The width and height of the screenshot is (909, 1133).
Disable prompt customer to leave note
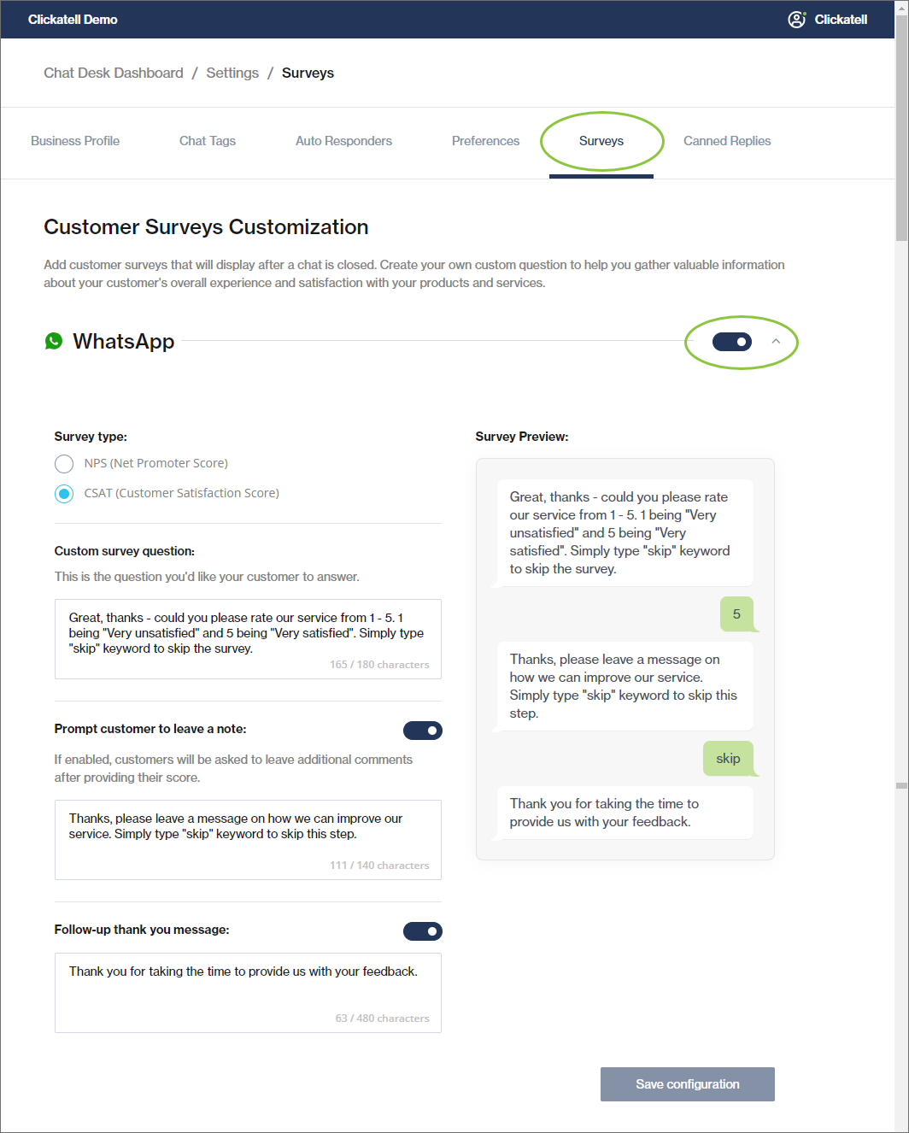(423, 731)
